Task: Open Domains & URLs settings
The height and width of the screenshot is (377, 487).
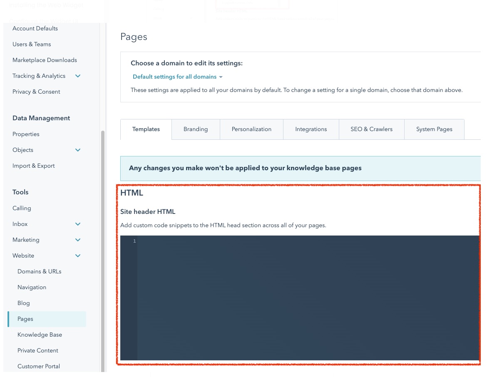Action: click(39, 271)
